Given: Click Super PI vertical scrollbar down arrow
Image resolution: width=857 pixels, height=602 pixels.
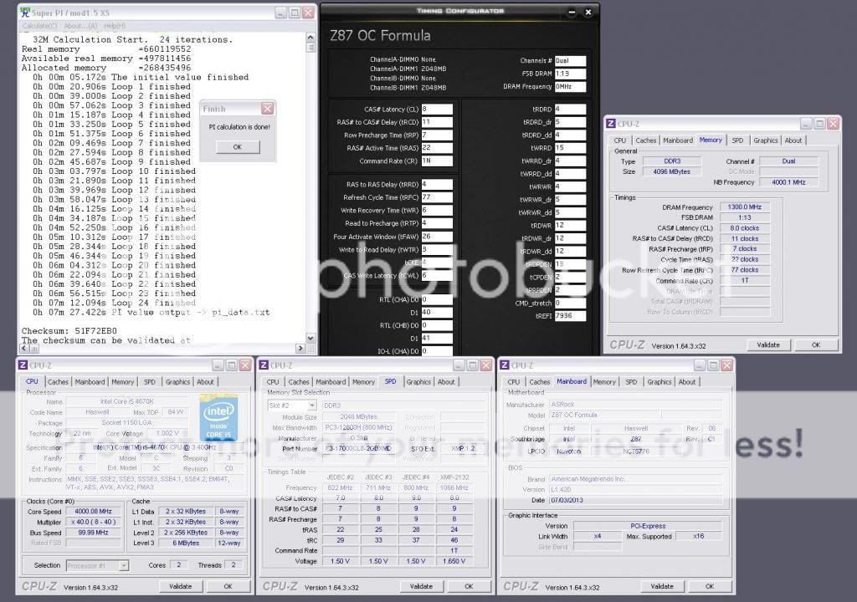Looking at the screenshot, I should pos(310,338).
